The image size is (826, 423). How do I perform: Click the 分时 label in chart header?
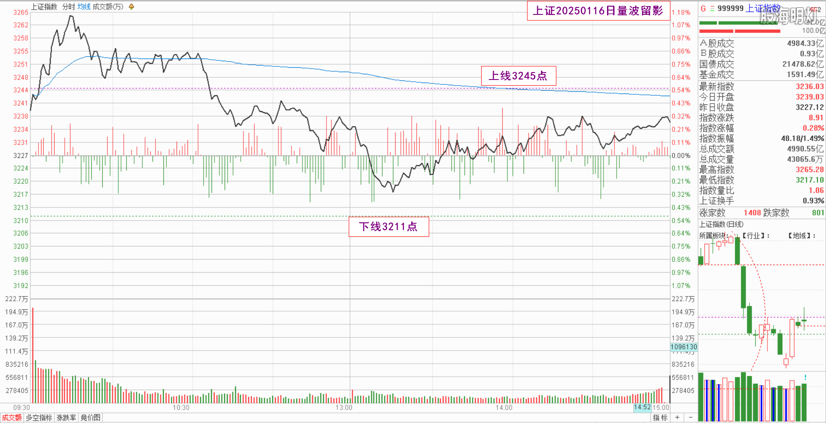[69, 7]
